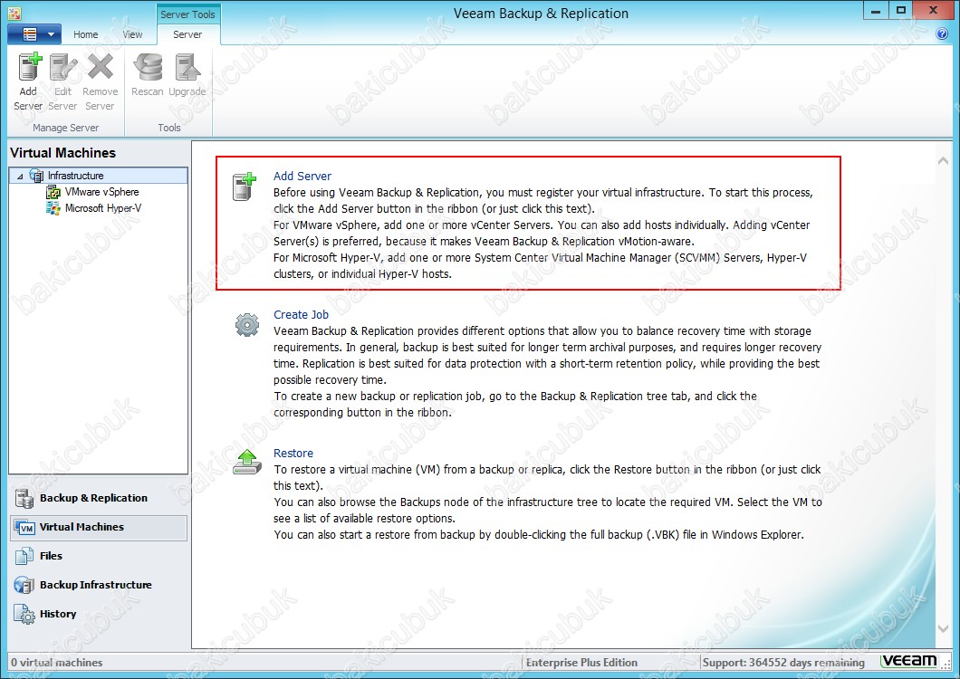This screenshot has height=679, width=960.
Task: Click the Create Job gear icon
Action: [247, 324]
